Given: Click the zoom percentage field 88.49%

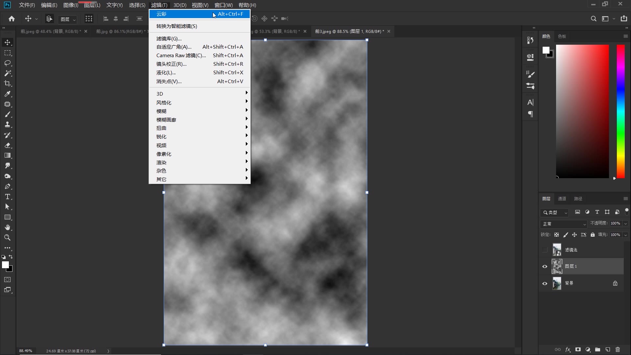Looking at the screenshot, I should click(26, 351).
